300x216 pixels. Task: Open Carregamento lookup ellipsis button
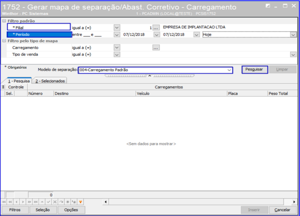pos(156,48)
